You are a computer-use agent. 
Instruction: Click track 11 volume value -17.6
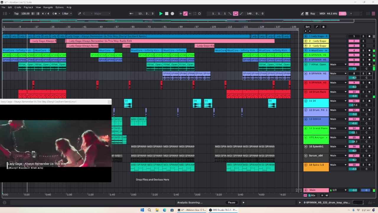pyautogui.click(x=354, y=105)
